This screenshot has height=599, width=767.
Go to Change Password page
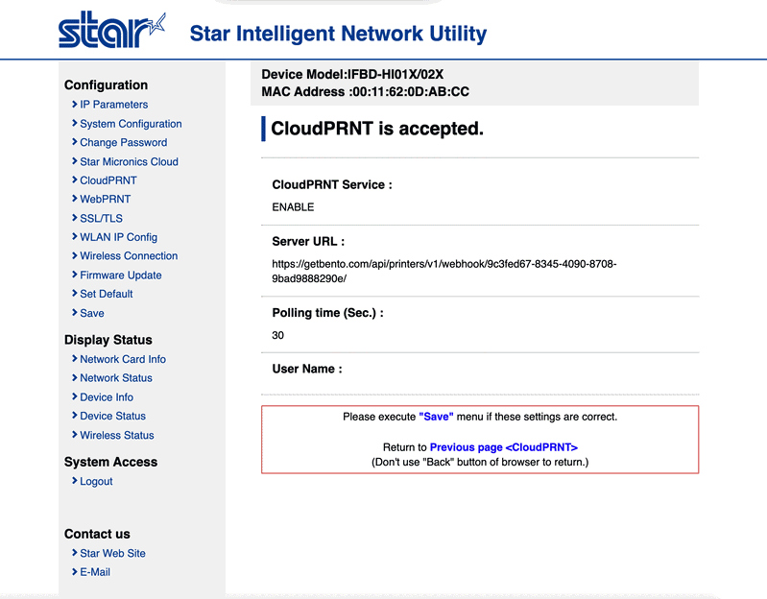click(123, 142)
